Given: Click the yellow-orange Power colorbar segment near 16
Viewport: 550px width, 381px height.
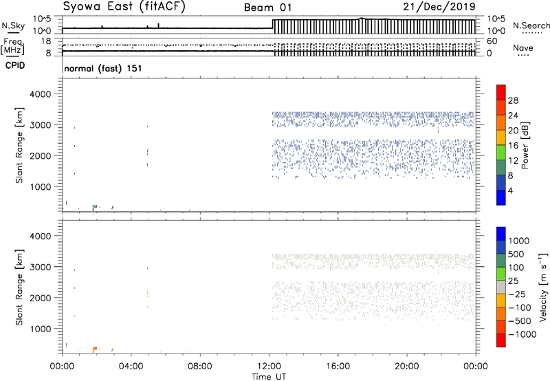Looking at the screenshot, I should point(501,138).
